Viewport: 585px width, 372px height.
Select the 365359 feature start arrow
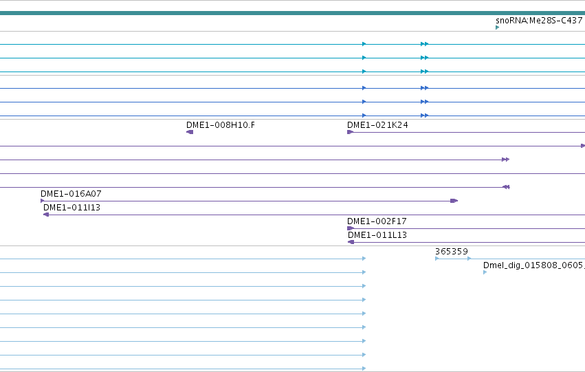pos(437,259)
